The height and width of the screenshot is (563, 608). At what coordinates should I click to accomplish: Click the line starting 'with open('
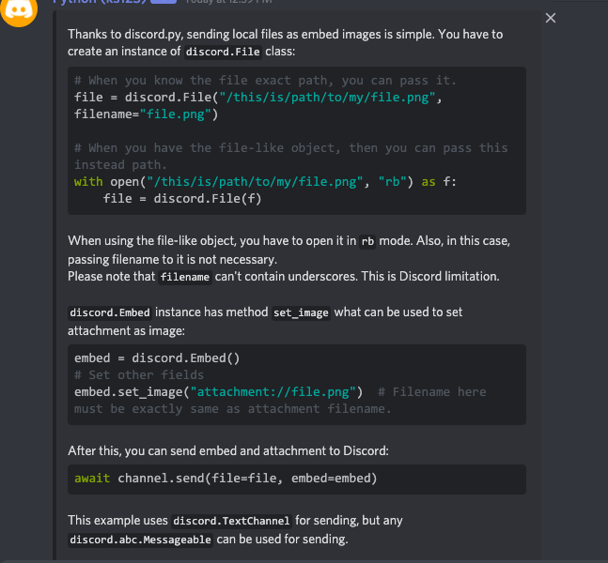pyautogui.click(x=265, y=182)
